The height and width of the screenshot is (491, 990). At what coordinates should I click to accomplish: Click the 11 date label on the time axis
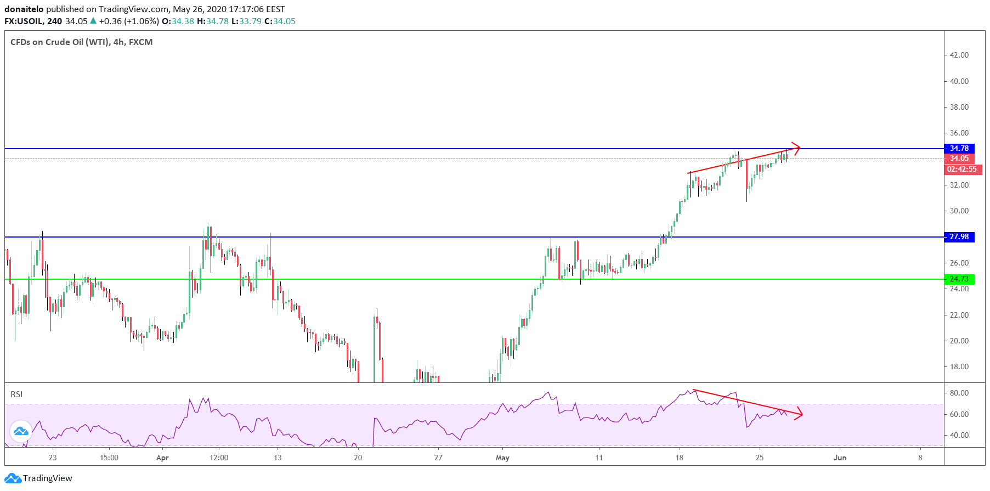pyautogui.click(x=599, y=458)
